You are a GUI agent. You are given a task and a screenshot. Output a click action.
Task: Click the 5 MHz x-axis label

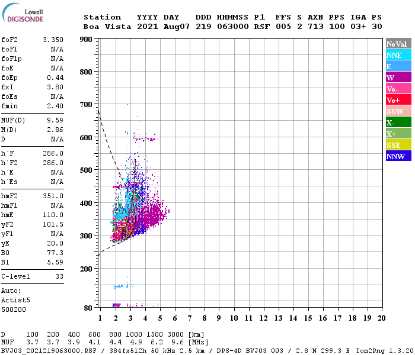[160, 318]
